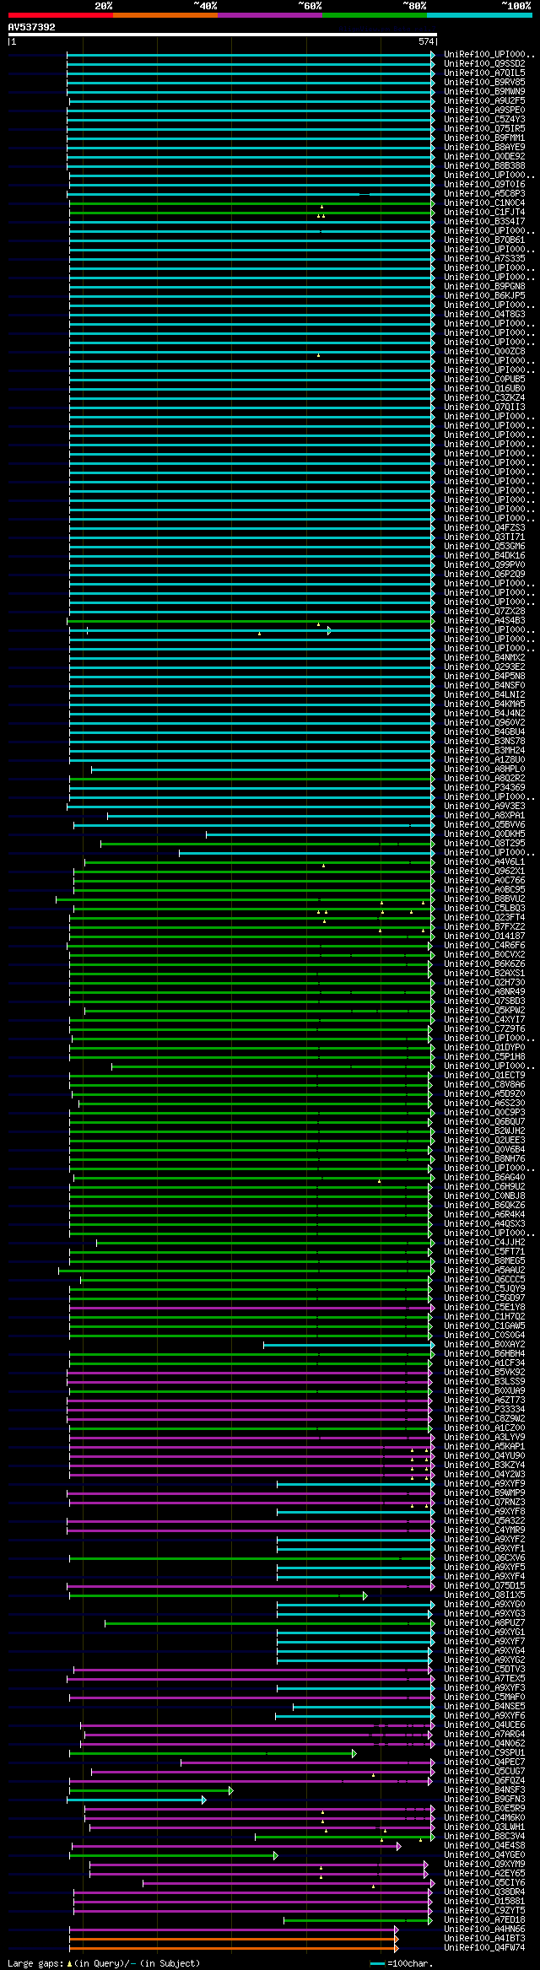
Task: Click hit label UniRef100_B3S4I7
Action: click(x=484, y=221)
